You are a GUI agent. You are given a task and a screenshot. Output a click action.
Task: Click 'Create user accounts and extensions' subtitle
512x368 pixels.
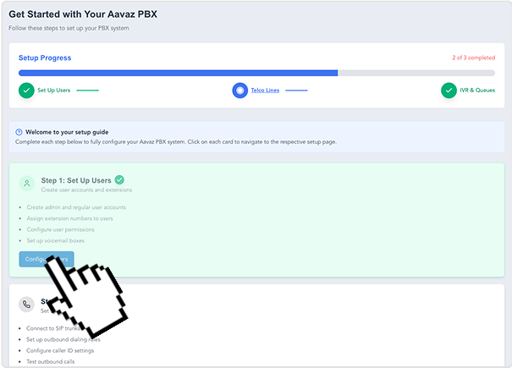(x=86, y=190)
